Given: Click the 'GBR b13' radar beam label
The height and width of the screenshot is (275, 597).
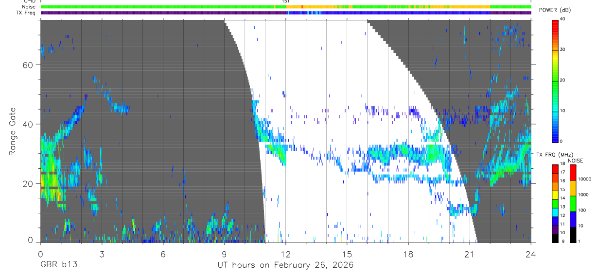Looking at the screenshot, I should click(x=59, y=265).
